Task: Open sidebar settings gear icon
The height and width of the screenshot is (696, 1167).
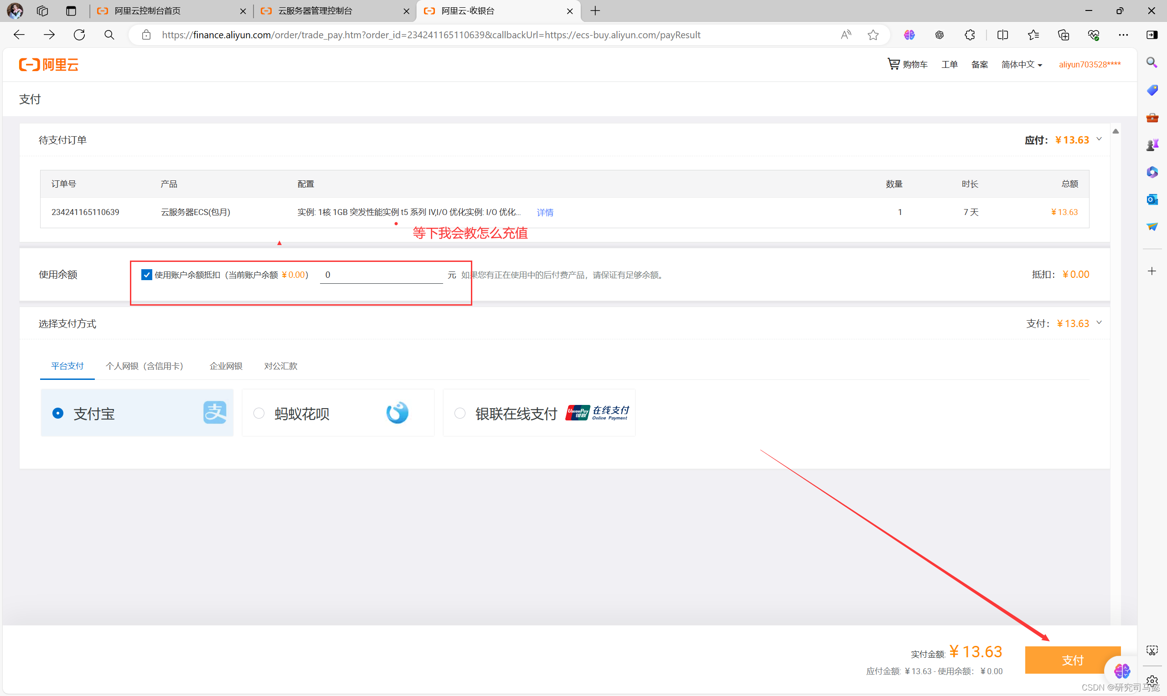Action: 1152,681
